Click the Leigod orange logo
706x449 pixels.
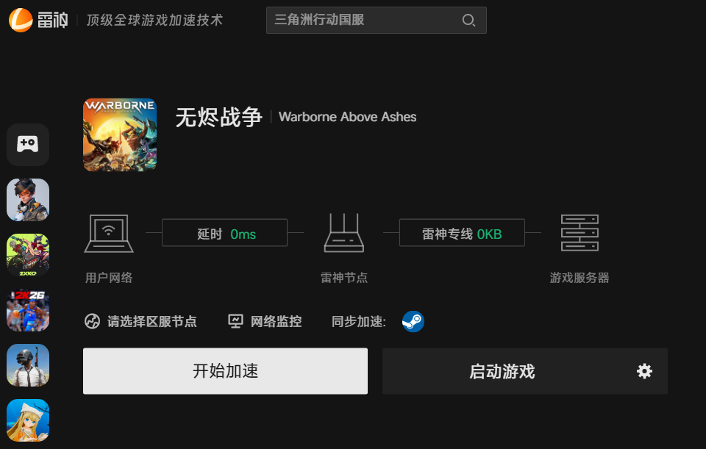pos(21,21)
